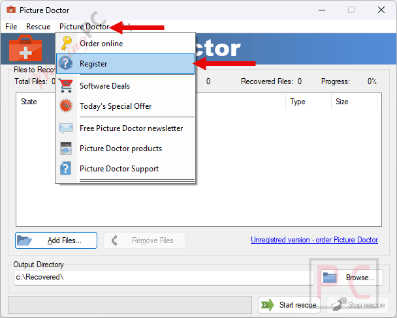
Task: Click the Remove Files button
Action: pos(144,240)
